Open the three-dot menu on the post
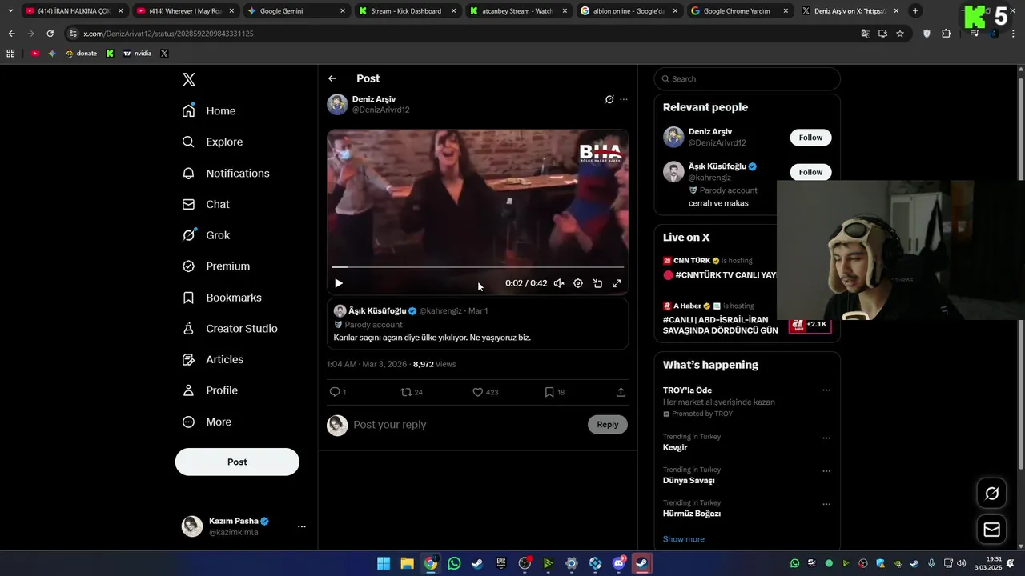This screenshot has width=1025, height=576. (624, 99)
